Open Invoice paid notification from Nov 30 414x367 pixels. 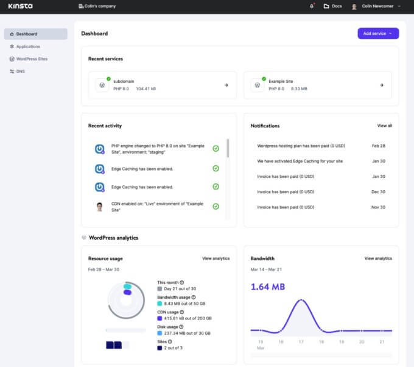321,207
